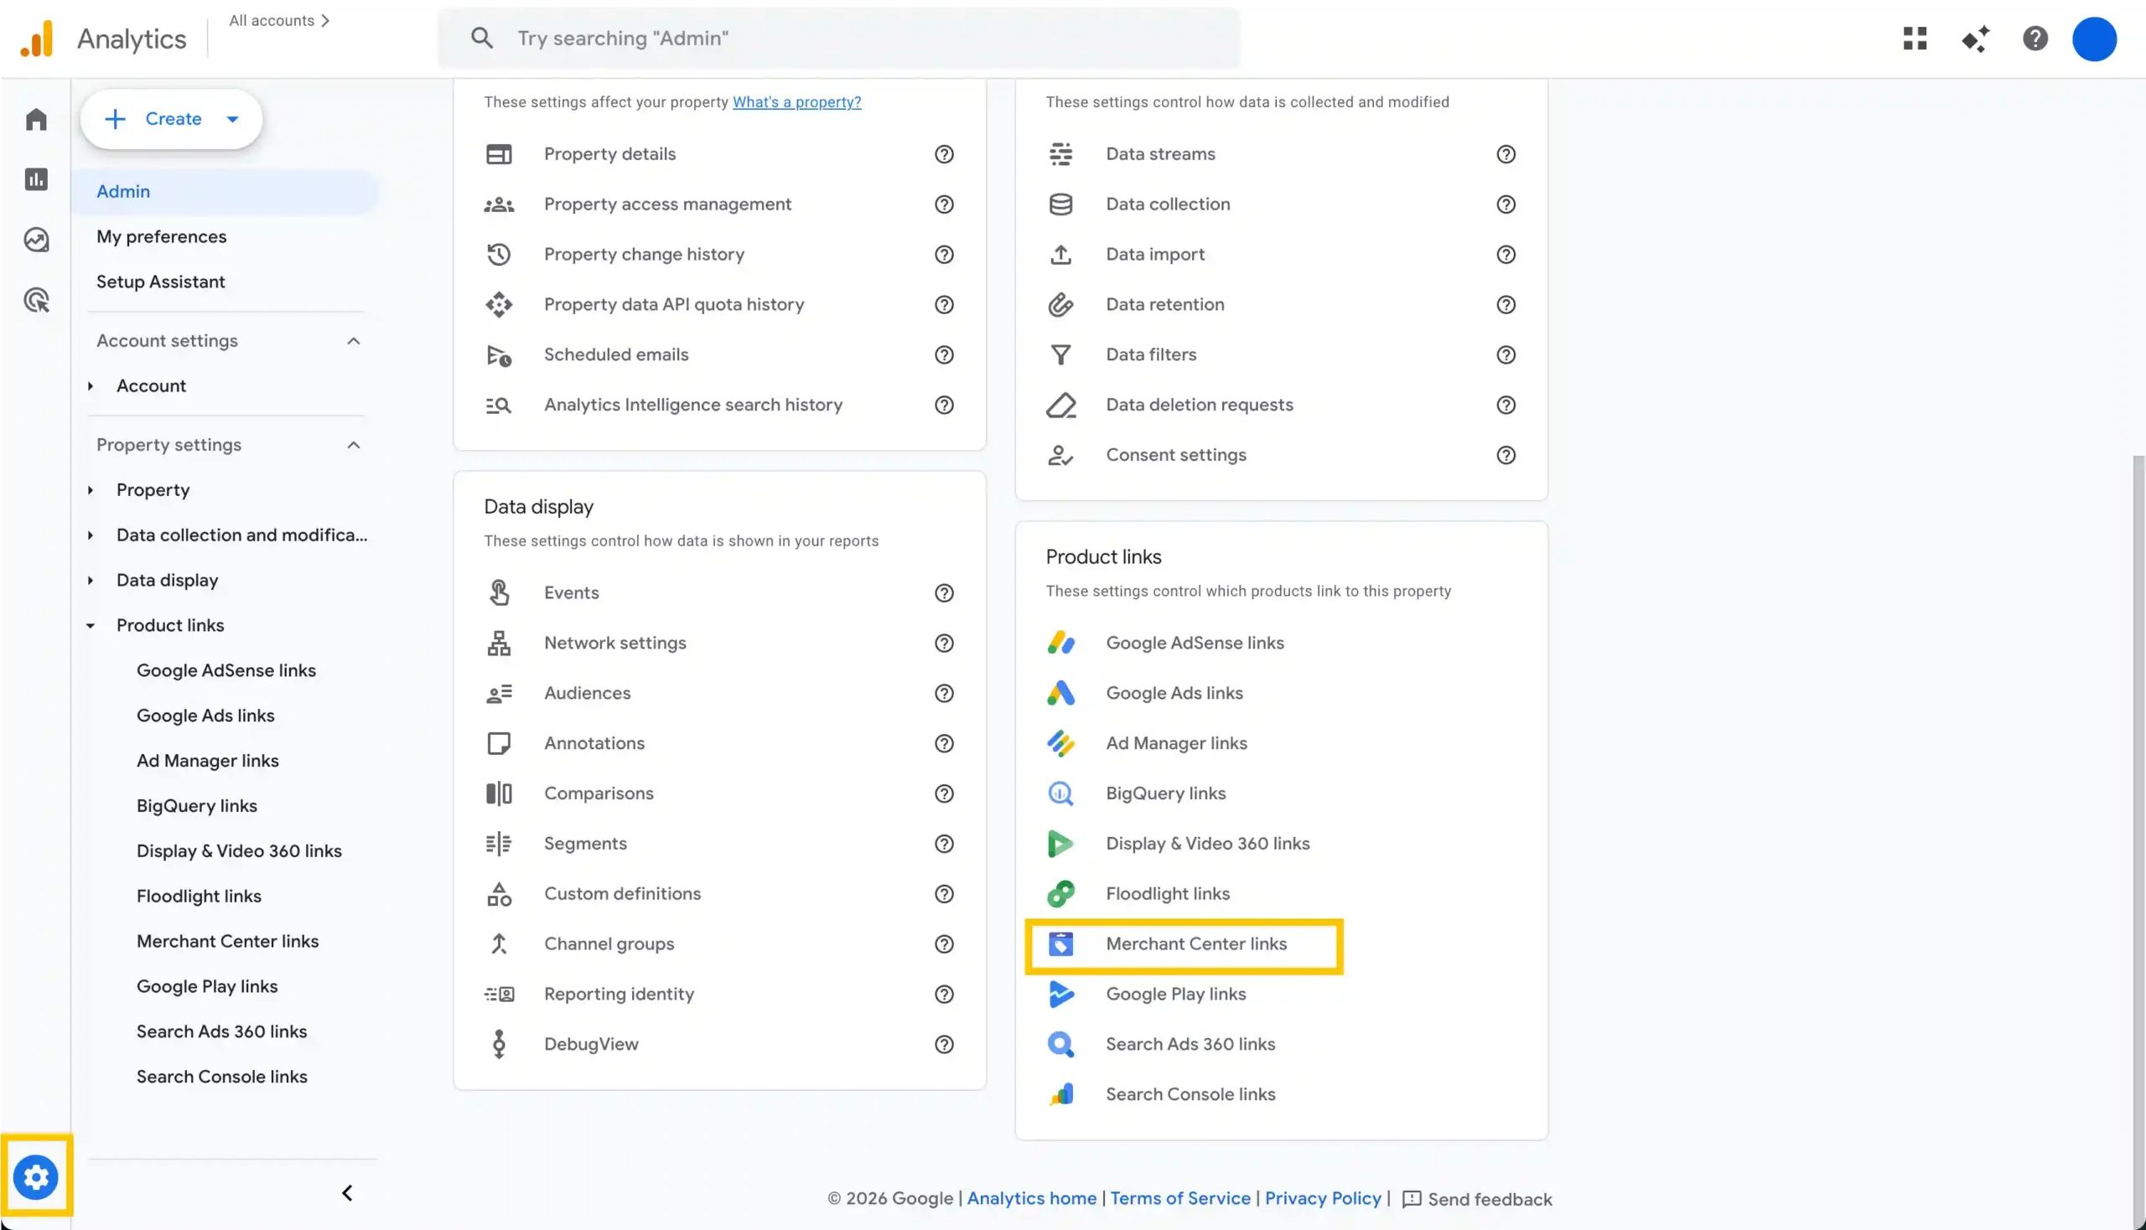Screen dimensions: 2146x1230
Task: Open the Gemini sparkle assistant icon
Action: coord(1976,38)
